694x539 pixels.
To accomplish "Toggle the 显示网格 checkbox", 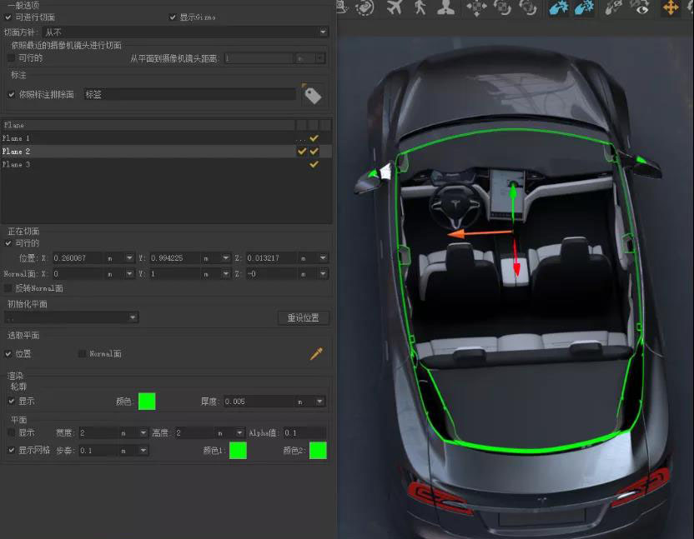I will [11, 451].
